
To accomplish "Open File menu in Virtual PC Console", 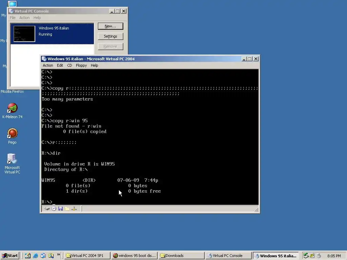I will pos(13,18).
